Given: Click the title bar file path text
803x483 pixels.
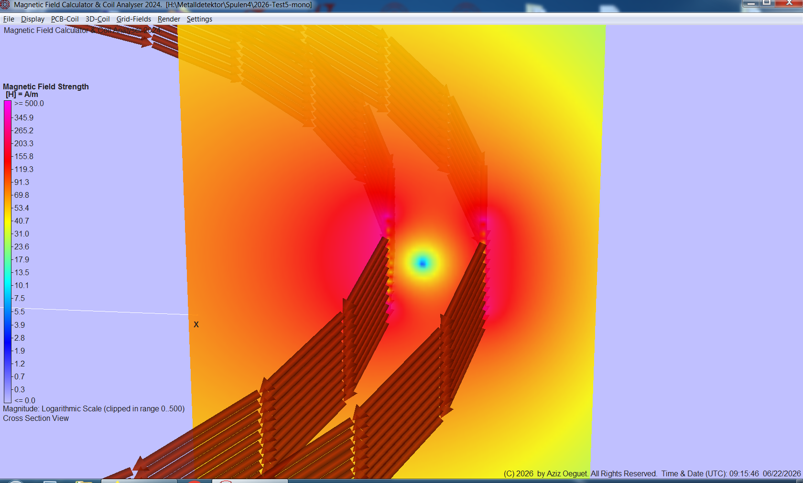Looking at the screenshot, I should (239, 5).
